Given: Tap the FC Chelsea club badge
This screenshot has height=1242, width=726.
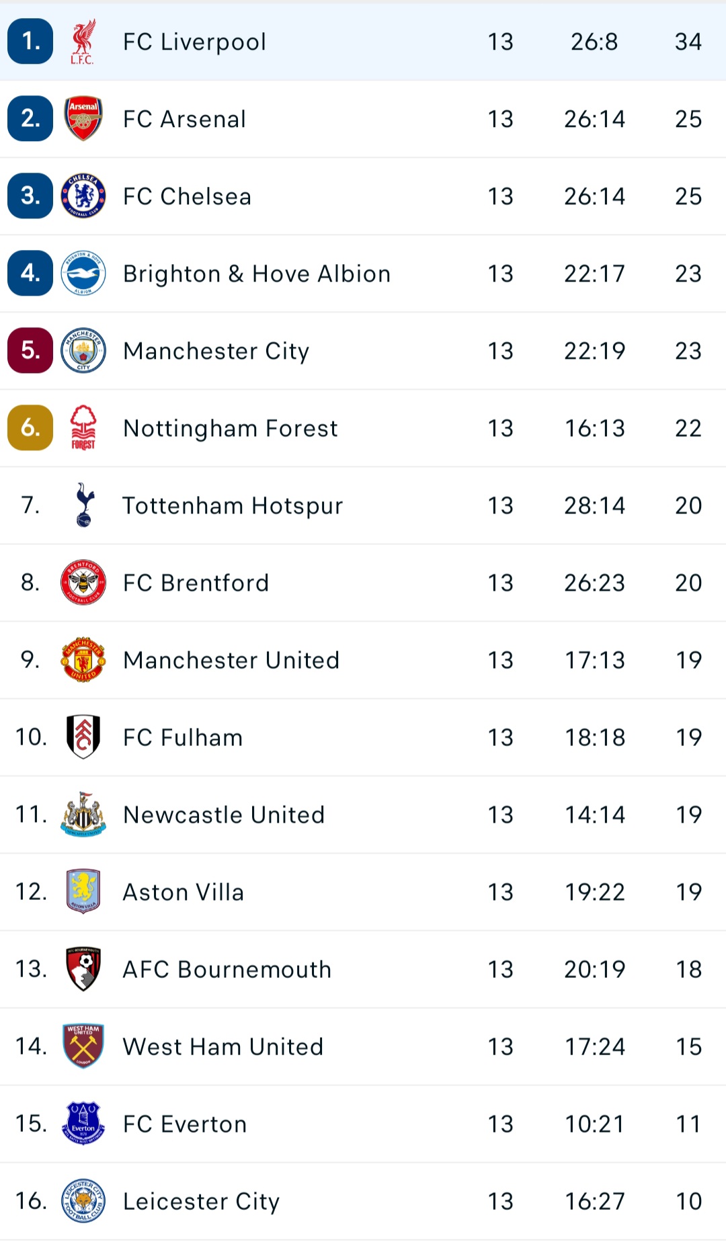Looking at the screenshot, I should (83, 196).
